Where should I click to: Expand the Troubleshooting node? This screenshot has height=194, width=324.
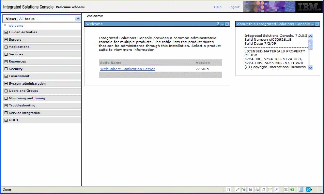[6, 105]
